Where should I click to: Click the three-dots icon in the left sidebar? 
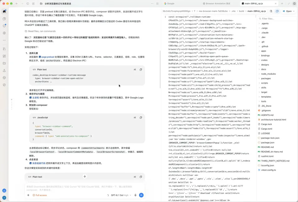click(x=4, y=40)
